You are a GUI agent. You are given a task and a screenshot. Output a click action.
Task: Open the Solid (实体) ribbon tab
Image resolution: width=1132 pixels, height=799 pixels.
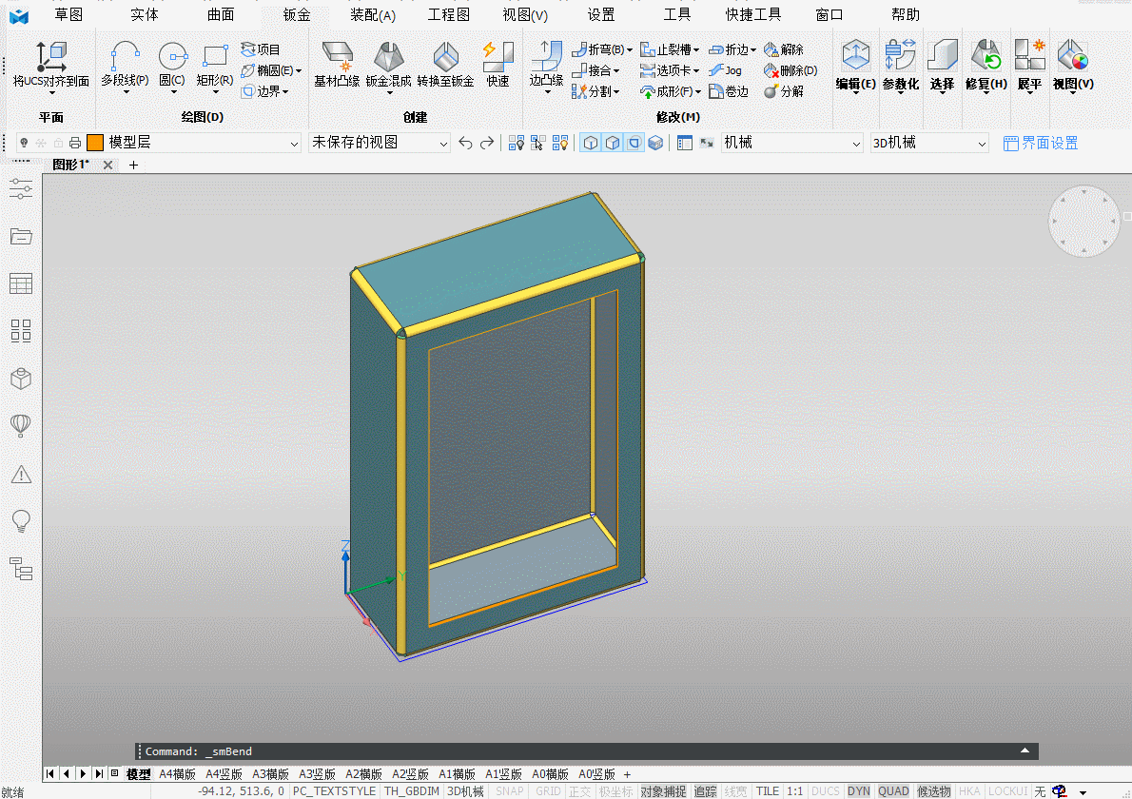(145, 14)
